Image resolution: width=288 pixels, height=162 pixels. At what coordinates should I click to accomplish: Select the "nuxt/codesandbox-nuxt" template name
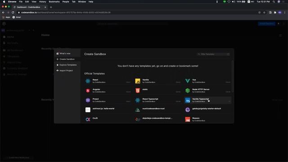coord(153,108)
